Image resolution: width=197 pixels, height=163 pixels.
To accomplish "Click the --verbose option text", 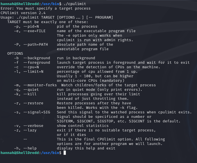I will (33, 125).
